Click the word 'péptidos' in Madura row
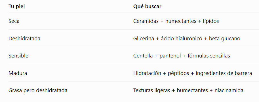The image size is (259, 102). tap(178, 73)
